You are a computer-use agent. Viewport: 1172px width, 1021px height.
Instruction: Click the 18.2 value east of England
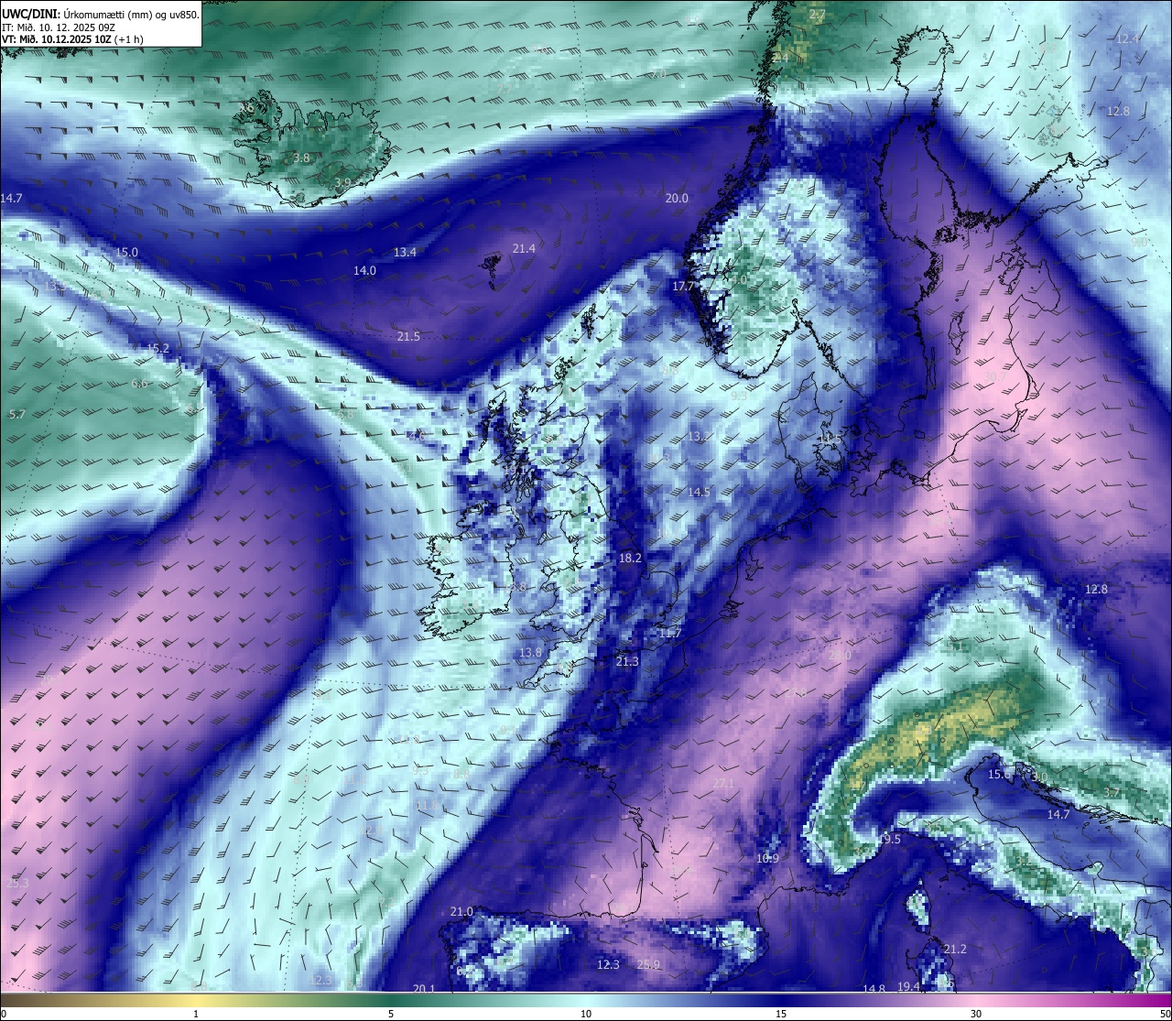pos(630,558)
